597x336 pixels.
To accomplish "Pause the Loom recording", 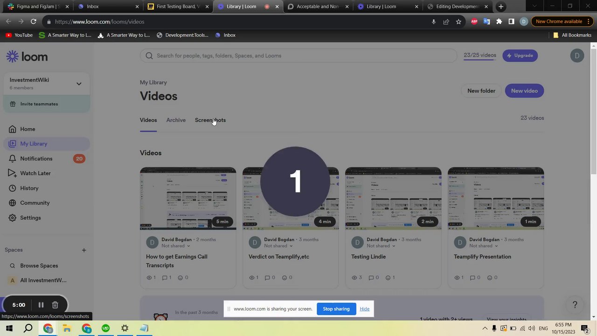I will click(x=41, y=305).
